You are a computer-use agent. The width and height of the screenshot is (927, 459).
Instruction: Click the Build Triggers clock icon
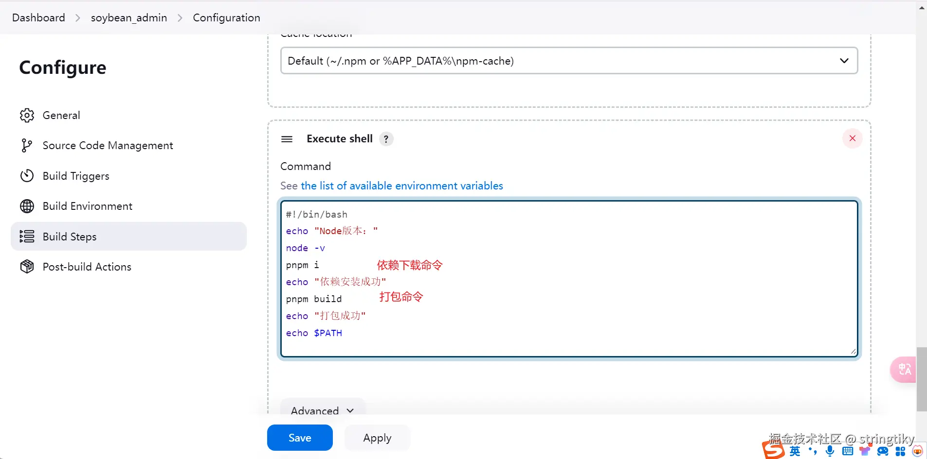click(x=27, y=176)
